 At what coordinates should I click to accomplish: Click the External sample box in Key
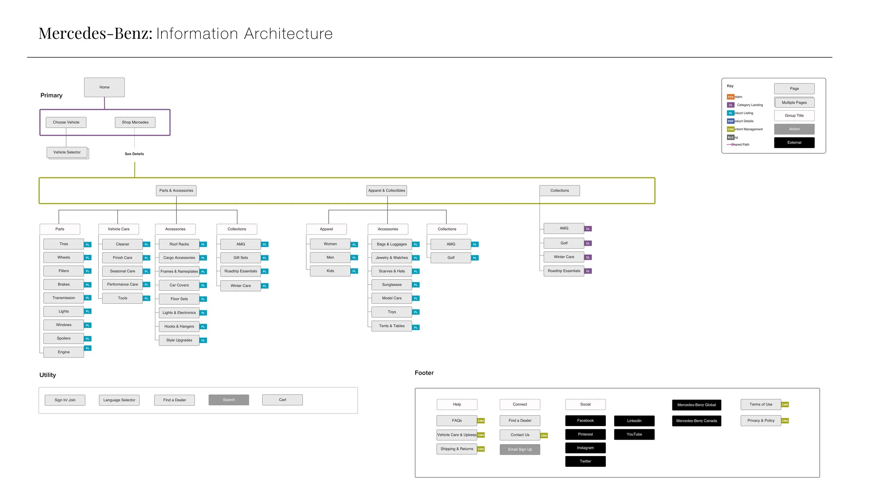point(794,143)
